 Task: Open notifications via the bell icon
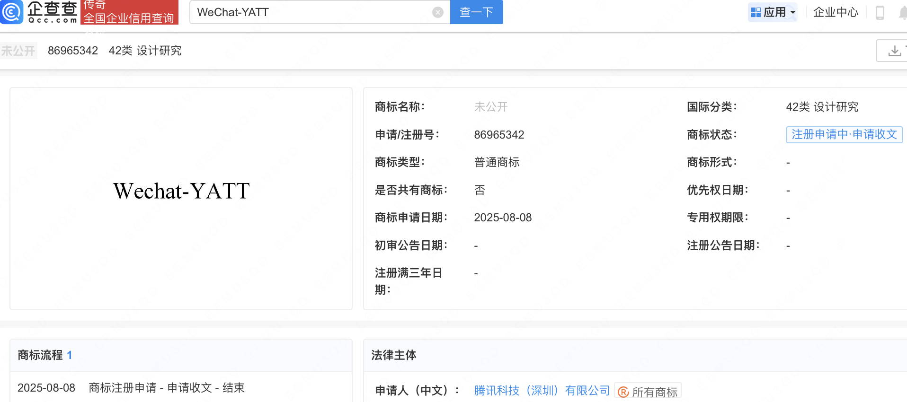[x=903, y=13]
